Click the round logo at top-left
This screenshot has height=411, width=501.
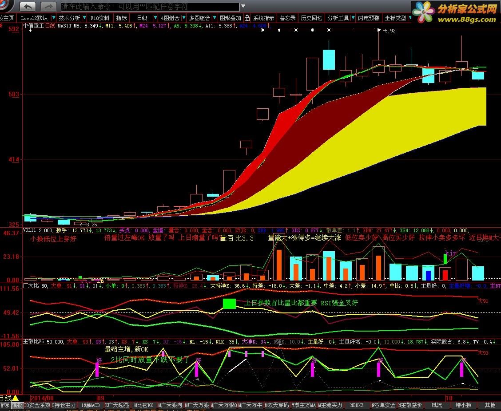pyautogui.click(x=6, y=4)
